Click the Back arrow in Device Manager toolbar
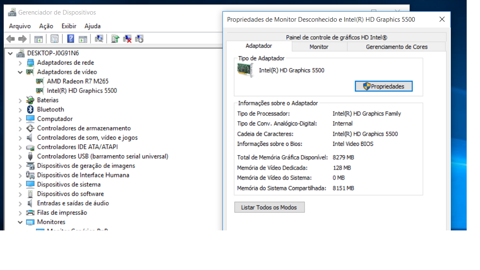480x270 pixels. tap(11, 39)
